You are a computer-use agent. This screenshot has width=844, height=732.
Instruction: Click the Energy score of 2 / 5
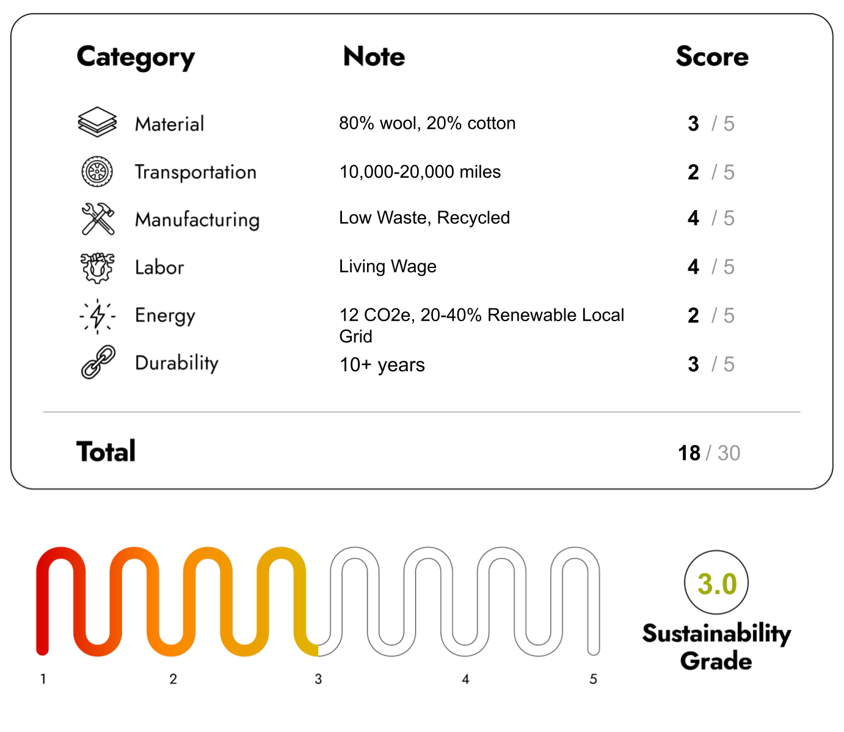(710, 316)
